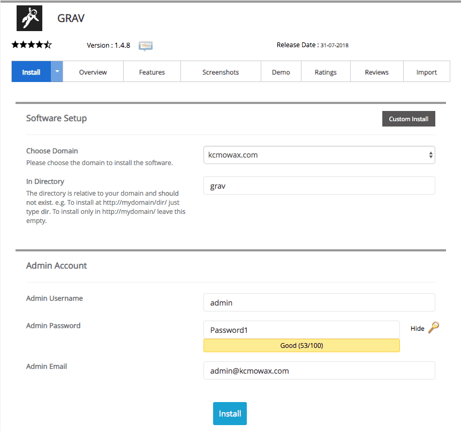View the Screenshots tab

point(221,71)
